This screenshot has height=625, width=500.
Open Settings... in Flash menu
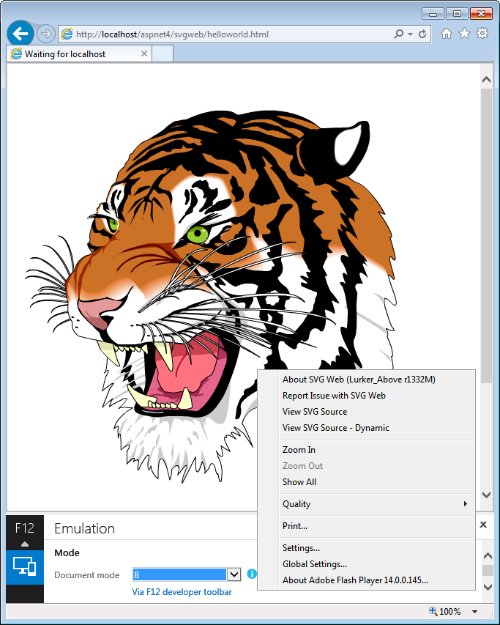(366, 548)
